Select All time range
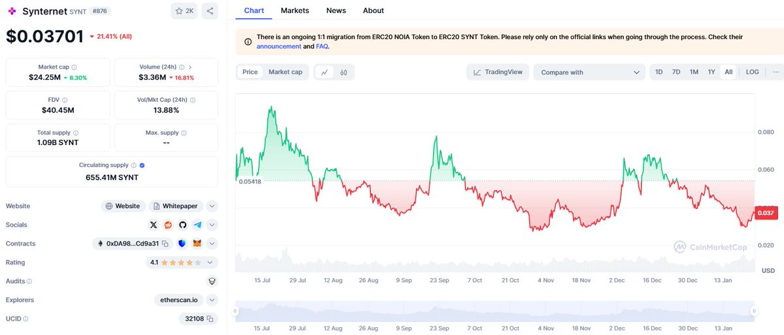 pos(728,72)
